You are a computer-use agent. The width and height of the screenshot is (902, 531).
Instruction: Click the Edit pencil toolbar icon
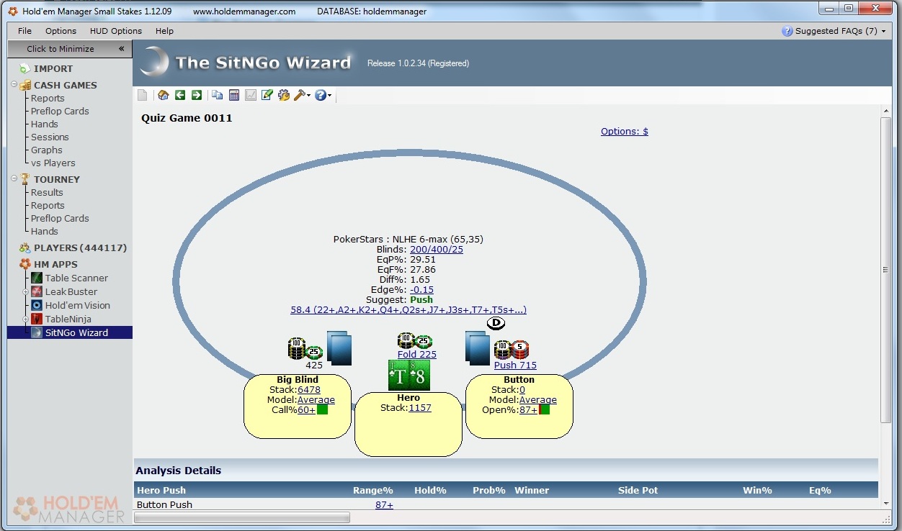coord(267,95)
